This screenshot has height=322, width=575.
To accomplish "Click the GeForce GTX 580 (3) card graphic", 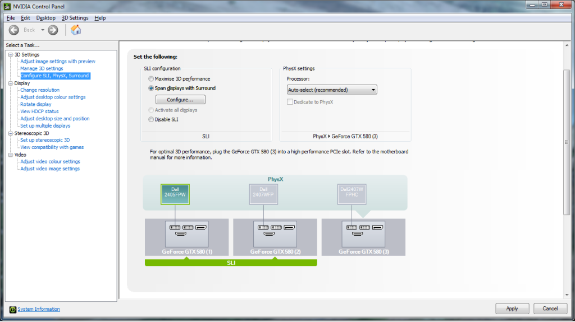I will 363,237.
